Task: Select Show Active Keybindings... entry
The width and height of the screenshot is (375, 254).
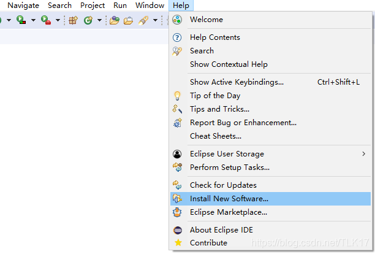Action: pos(270,82)
